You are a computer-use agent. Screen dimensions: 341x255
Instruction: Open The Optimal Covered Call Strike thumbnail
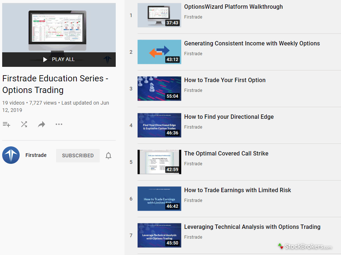coord(159,162)
